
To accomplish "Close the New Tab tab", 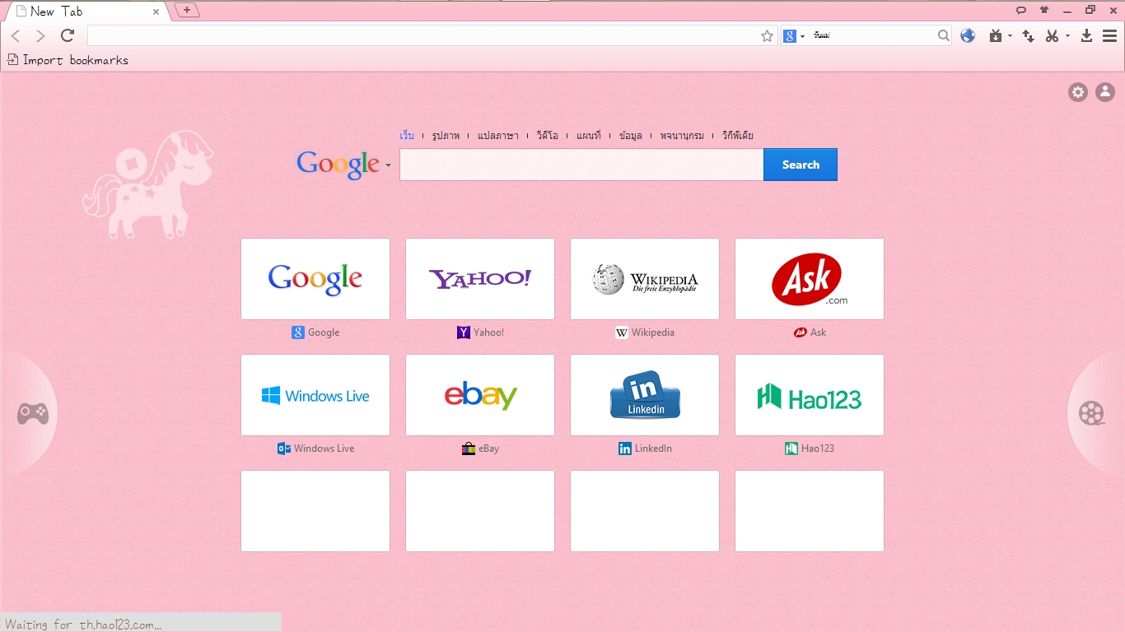I will pyautogui.click(x=156, y=12).
